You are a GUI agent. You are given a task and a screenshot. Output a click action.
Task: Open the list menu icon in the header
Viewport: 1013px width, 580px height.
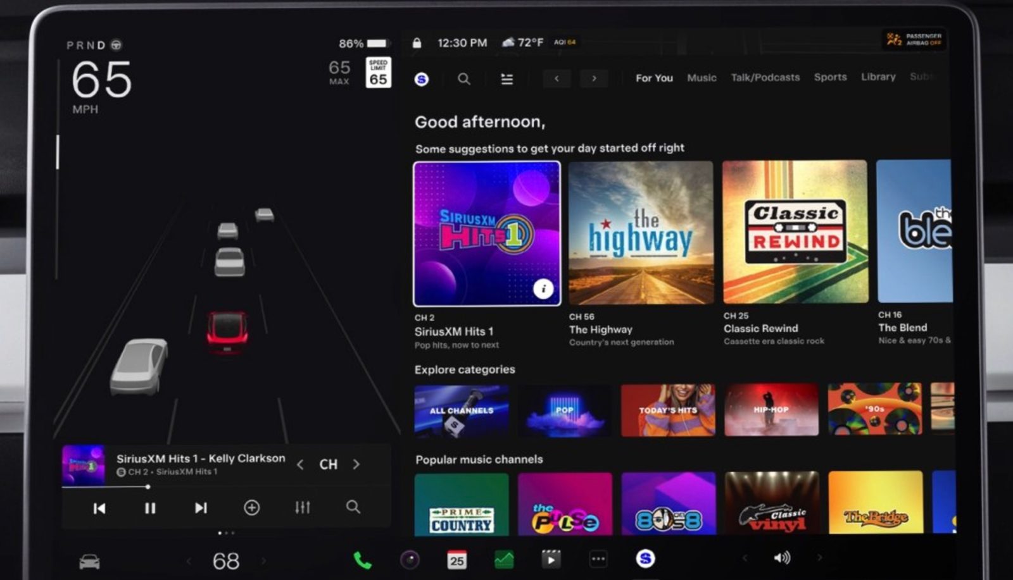click(507, 79)
